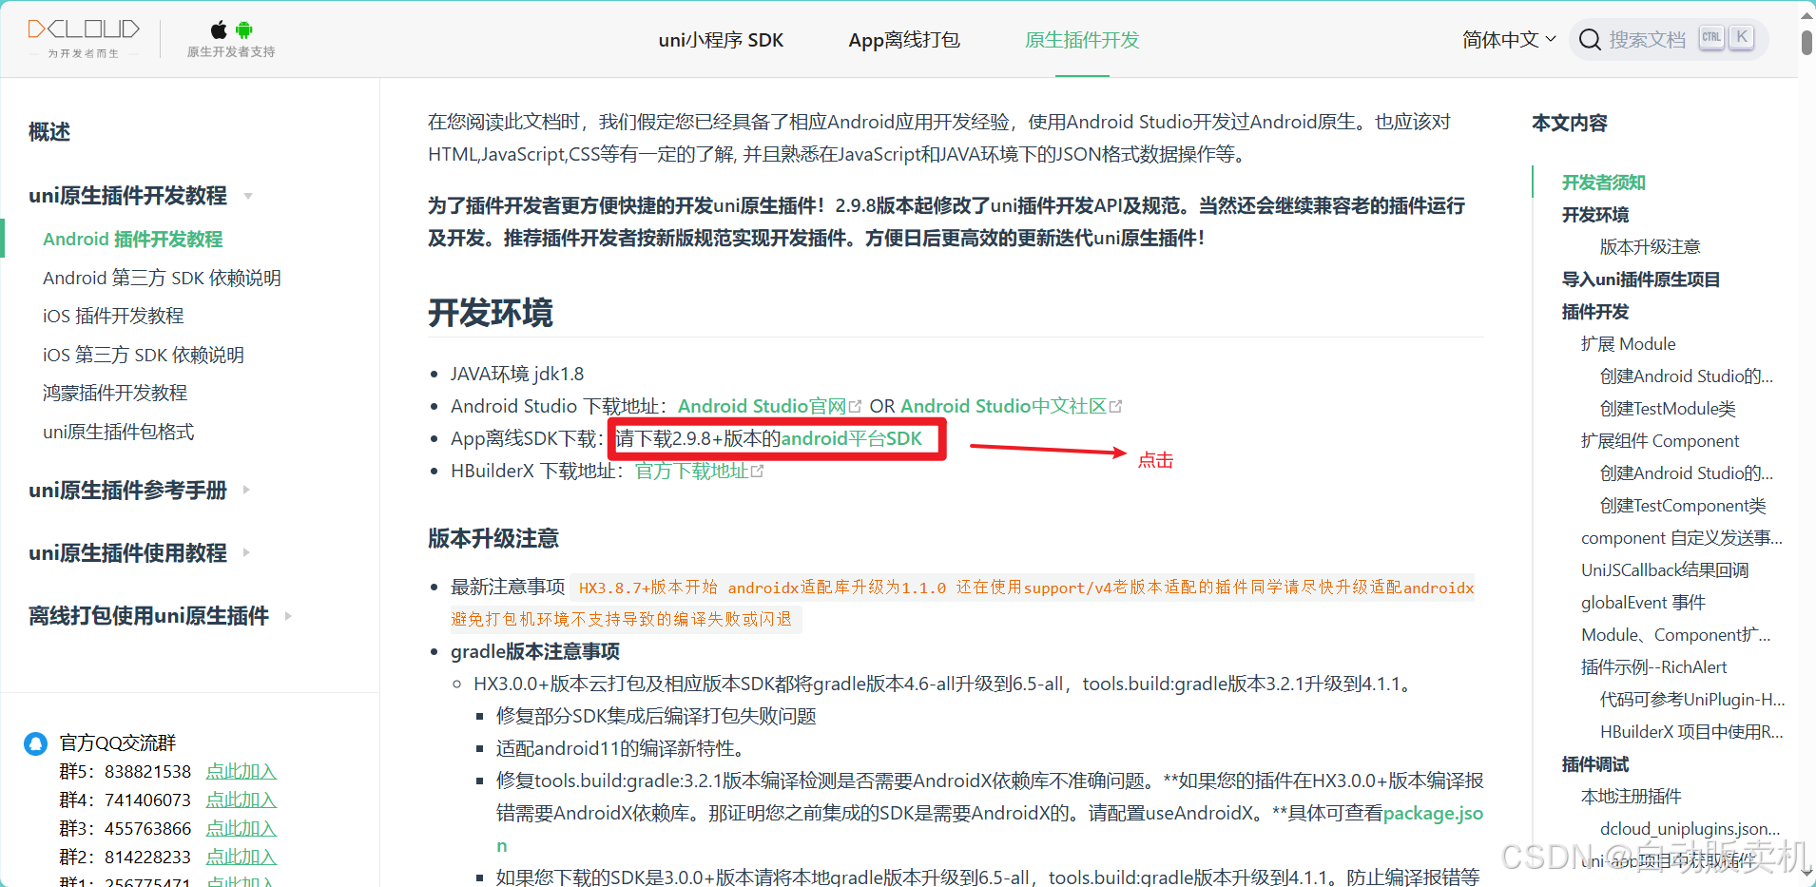Viewport: 1816px width, 887px height.
Task: Jump to 扩展组件 Component in outline
Action: coord(1660,441)
